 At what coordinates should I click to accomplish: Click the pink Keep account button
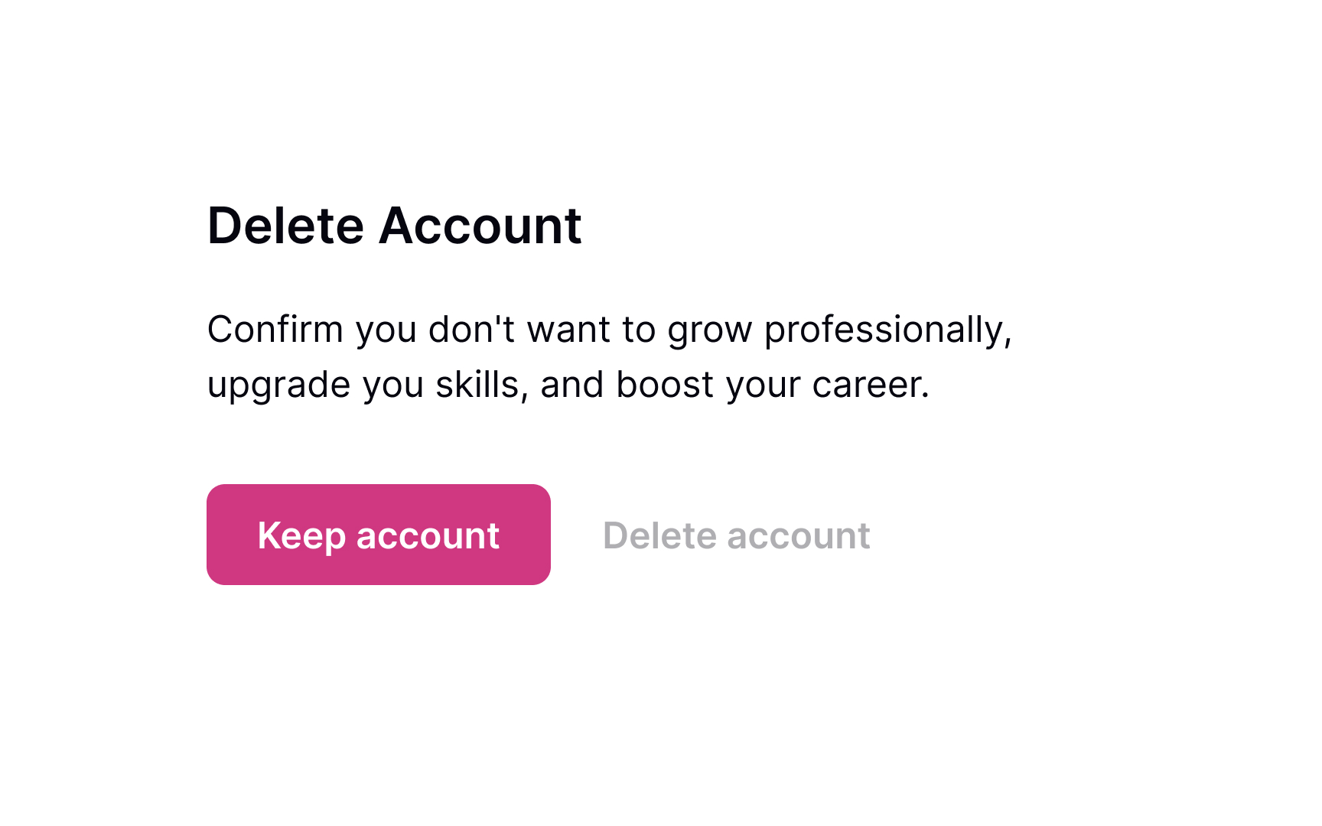click(378, 535)
